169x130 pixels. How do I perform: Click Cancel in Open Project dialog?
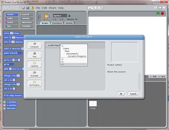(x=133, y=94)
